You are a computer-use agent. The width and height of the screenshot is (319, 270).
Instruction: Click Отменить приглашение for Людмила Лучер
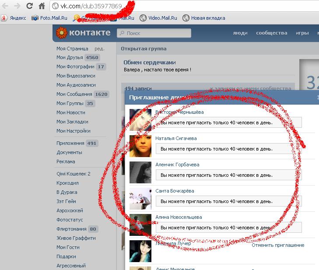pos(278,245)
